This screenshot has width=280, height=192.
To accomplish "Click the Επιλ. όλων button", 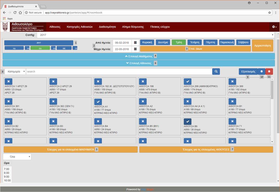I will pyautogui.click(x=195, y=49).
